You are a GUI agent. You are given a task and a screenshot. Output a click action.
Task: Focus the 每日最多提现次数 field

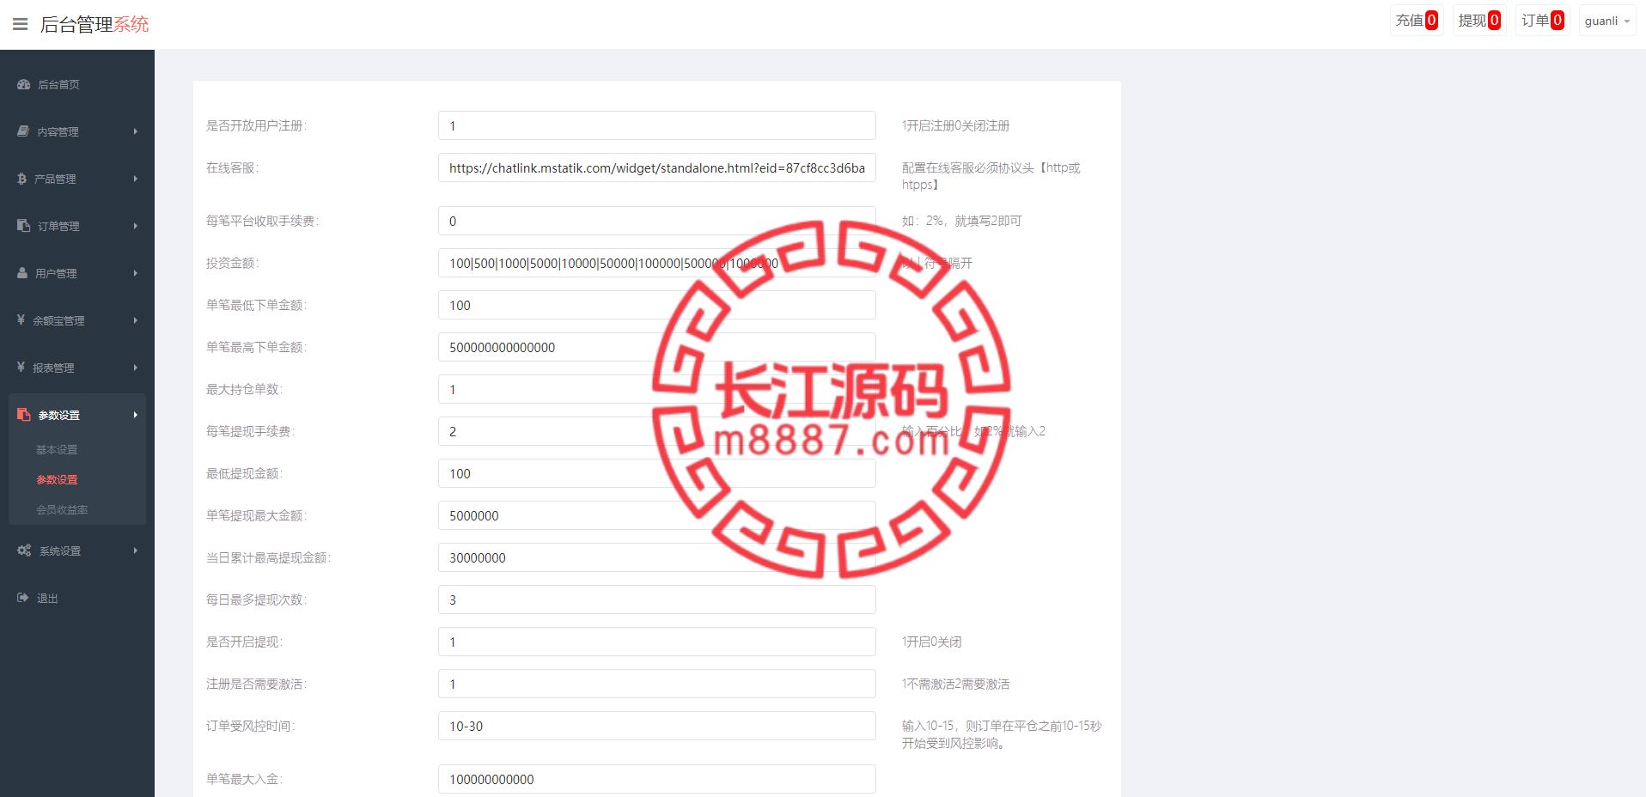657,599
